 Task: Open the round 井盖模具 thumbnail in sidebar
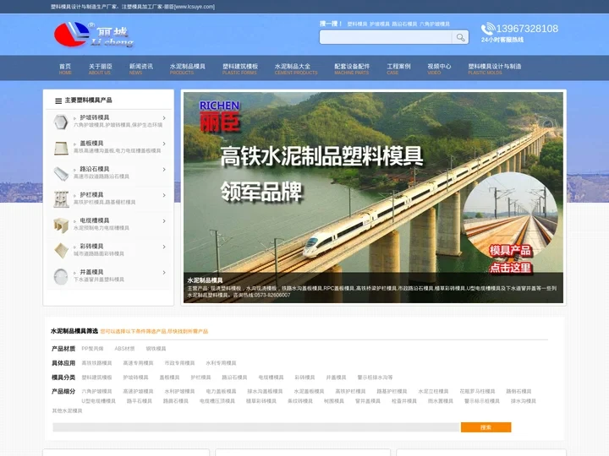[61, 276]
